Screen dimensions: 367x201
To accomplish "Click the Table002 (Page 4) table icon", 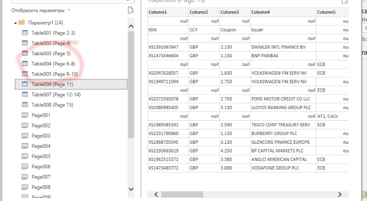I will [25, 43].
